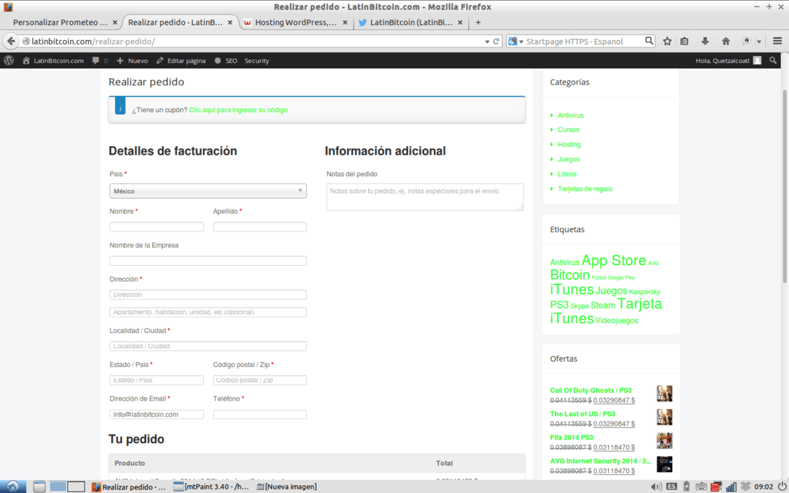Focus the Apellido input field
The width and height of the screenshot is (789, 493).
260,226
